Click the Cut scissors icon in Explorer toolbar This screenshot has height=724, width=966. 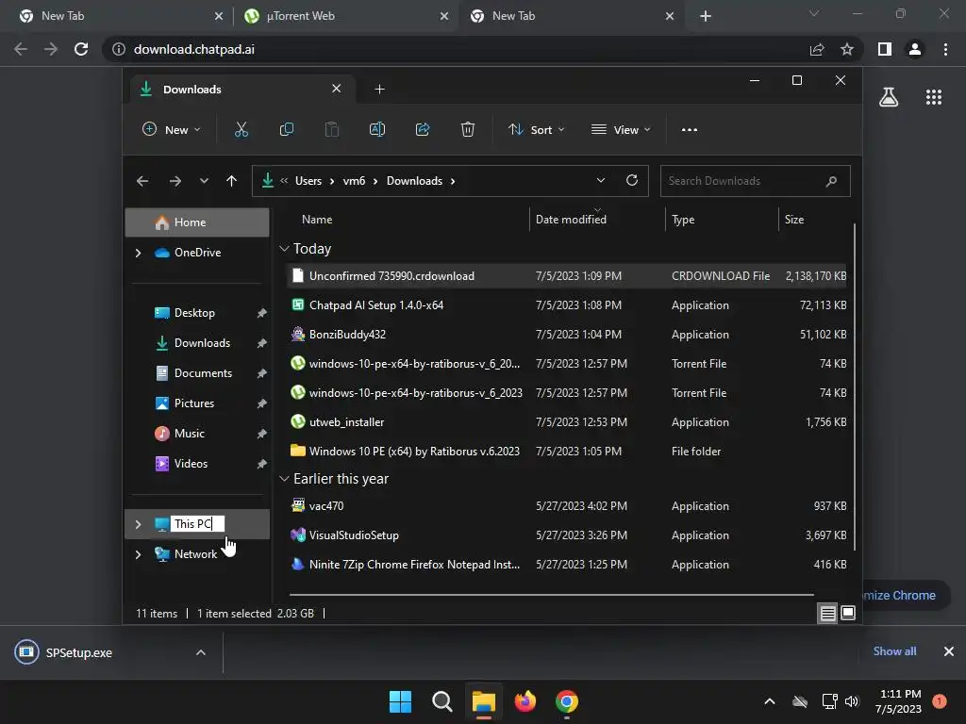click(241, 129)
